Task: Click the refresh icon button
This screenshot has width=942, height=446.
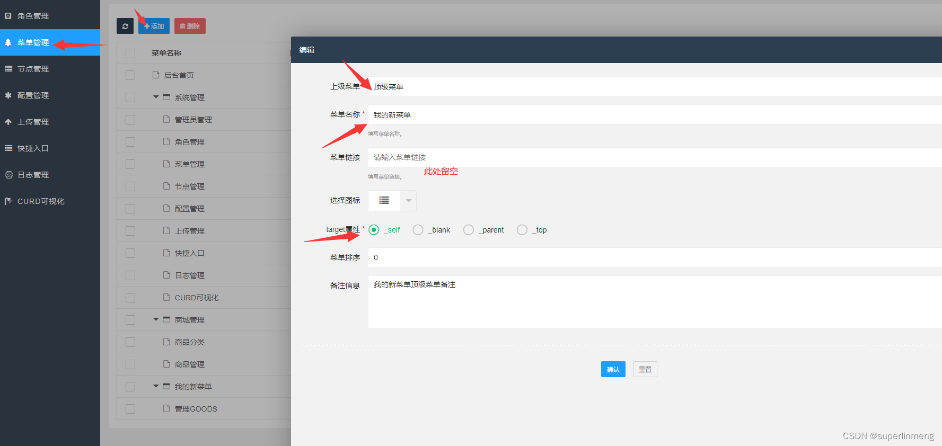Action: click(x=125, y=26)
